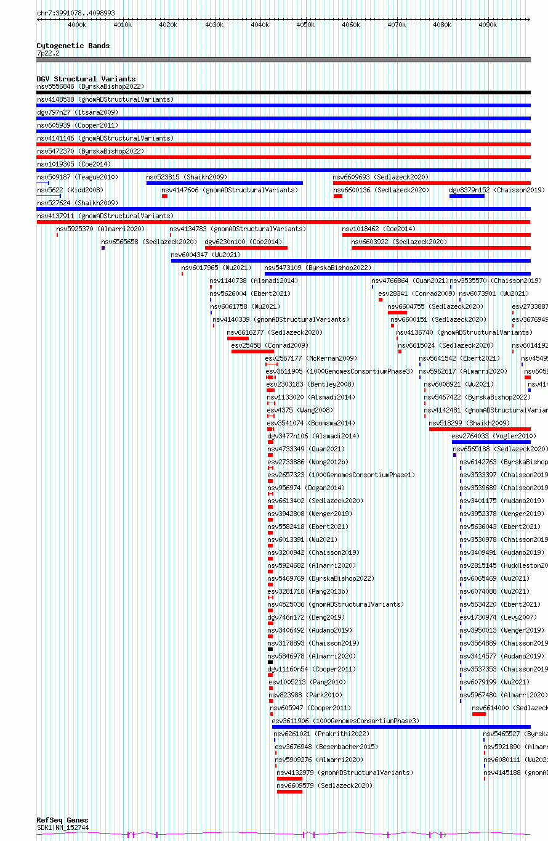Open nsv6261021 (Prakrithi2022) variant
548x841 pixels.
coord(322,734)
